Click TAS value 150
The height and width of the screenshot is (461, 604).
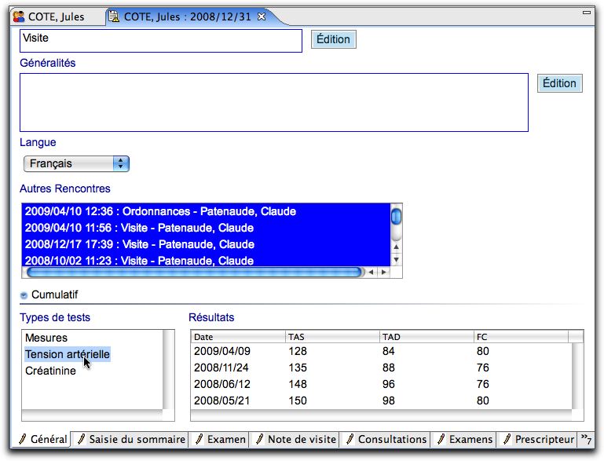[x=298, y=401]
